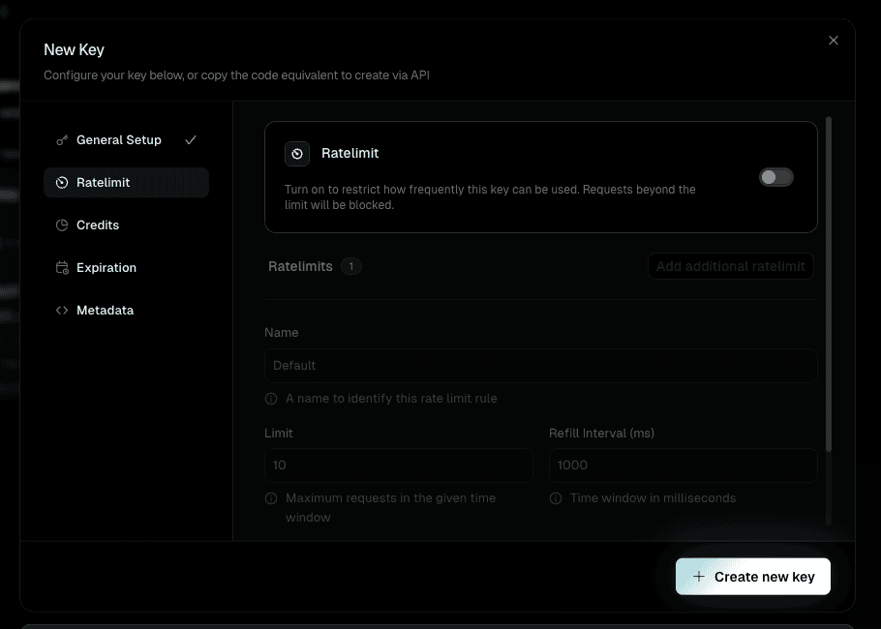
Task: Click the Create new key button
Action: point(753,576)
